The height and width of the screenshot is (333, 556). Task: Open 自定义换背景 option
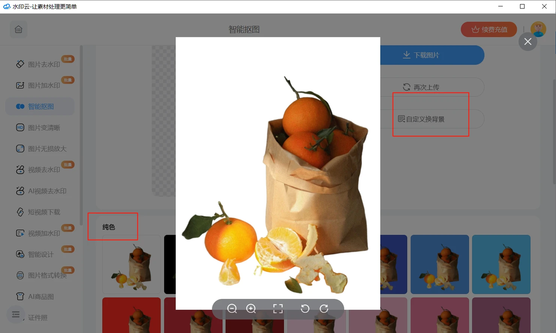[432, 119]
